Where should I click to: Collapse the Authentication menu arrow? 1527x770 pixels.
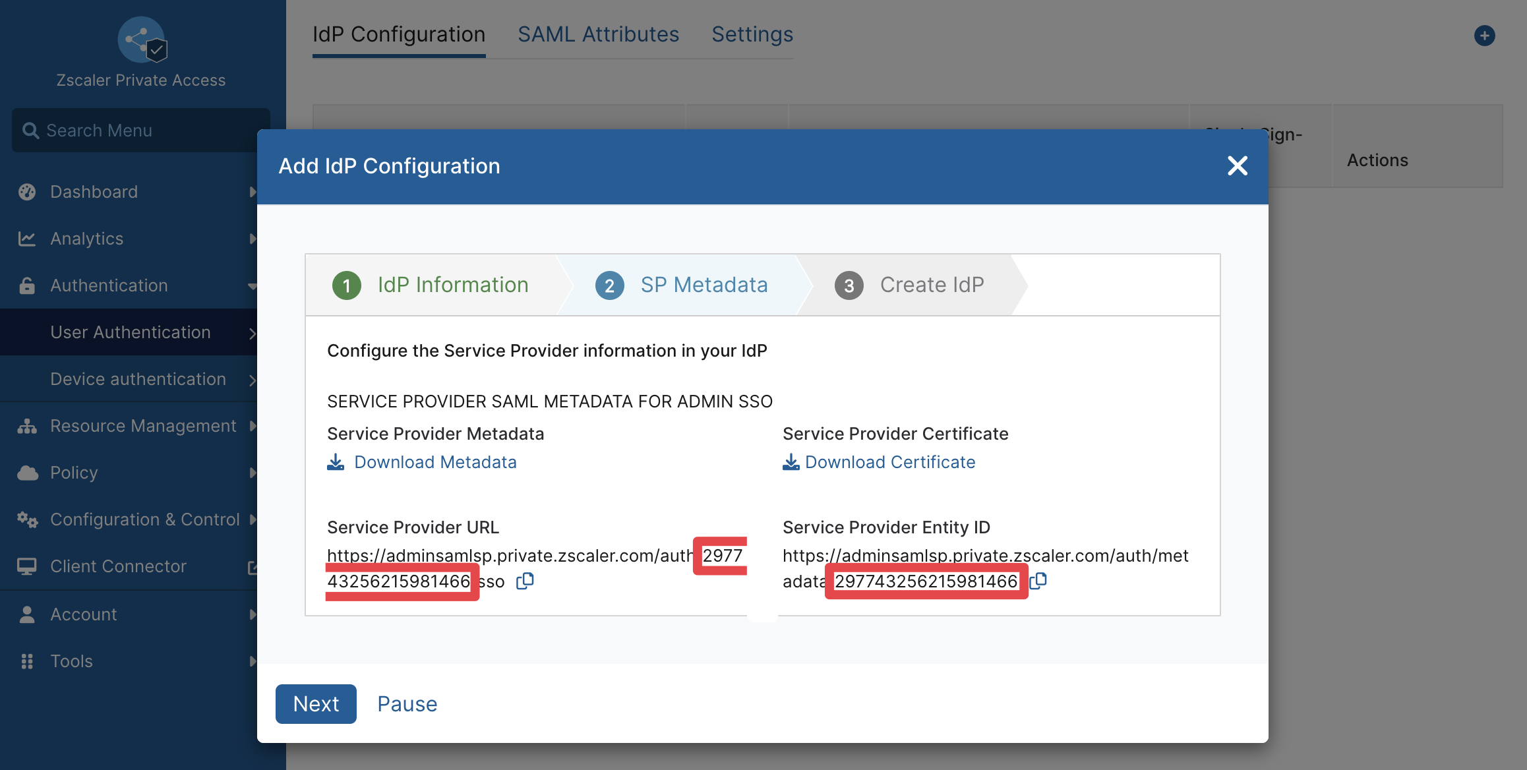coord(252,286)
